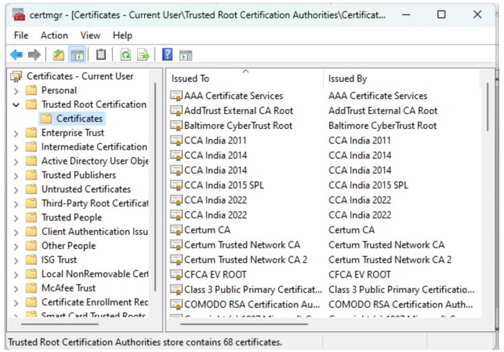Select the Untrusted Certificates folder label
Viewport: 504px width, 352px height.
tap(86, 189)
